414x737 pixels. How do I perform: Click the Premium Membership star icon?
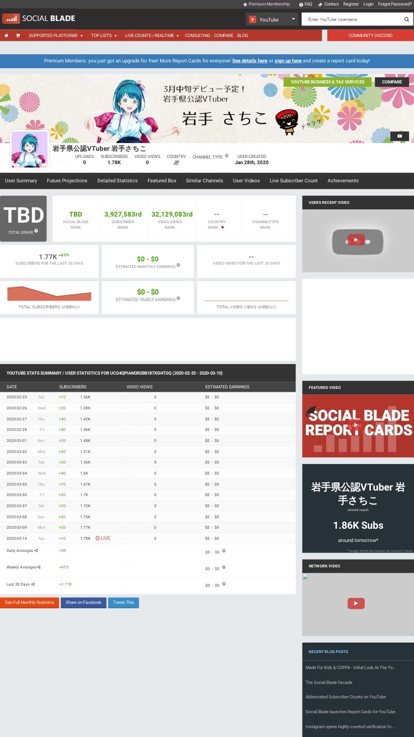point(245,4)
